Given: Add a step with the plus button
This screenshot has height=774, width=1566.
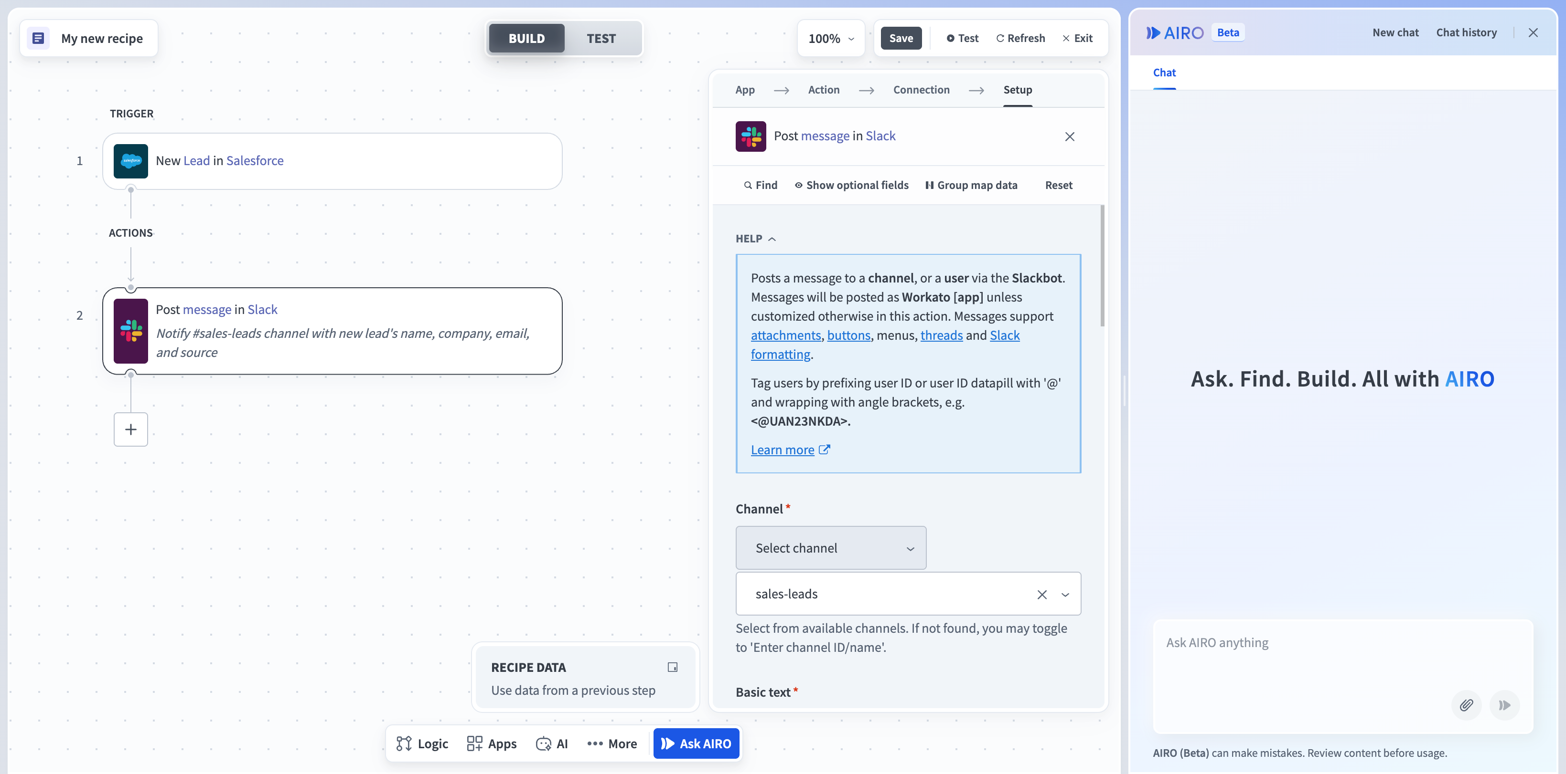Looking at the screenshot, I should click(131, 429).
